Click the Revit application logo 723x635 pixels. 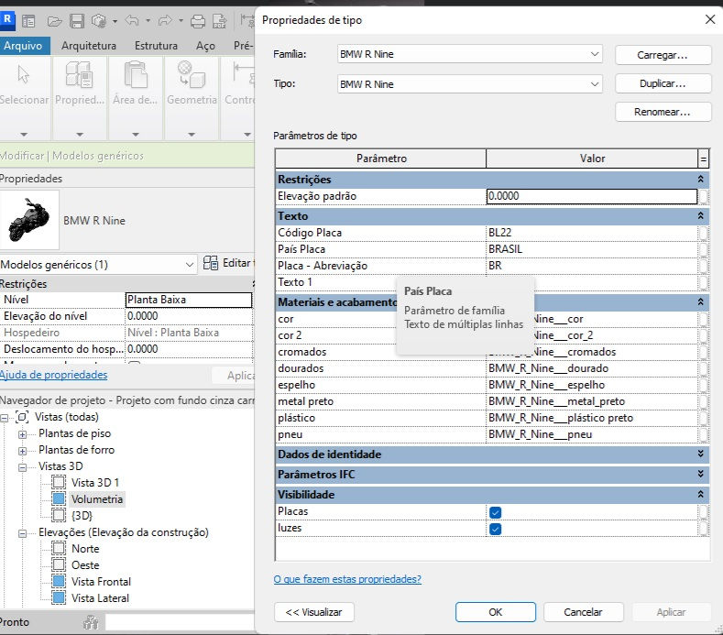[7, 20]
